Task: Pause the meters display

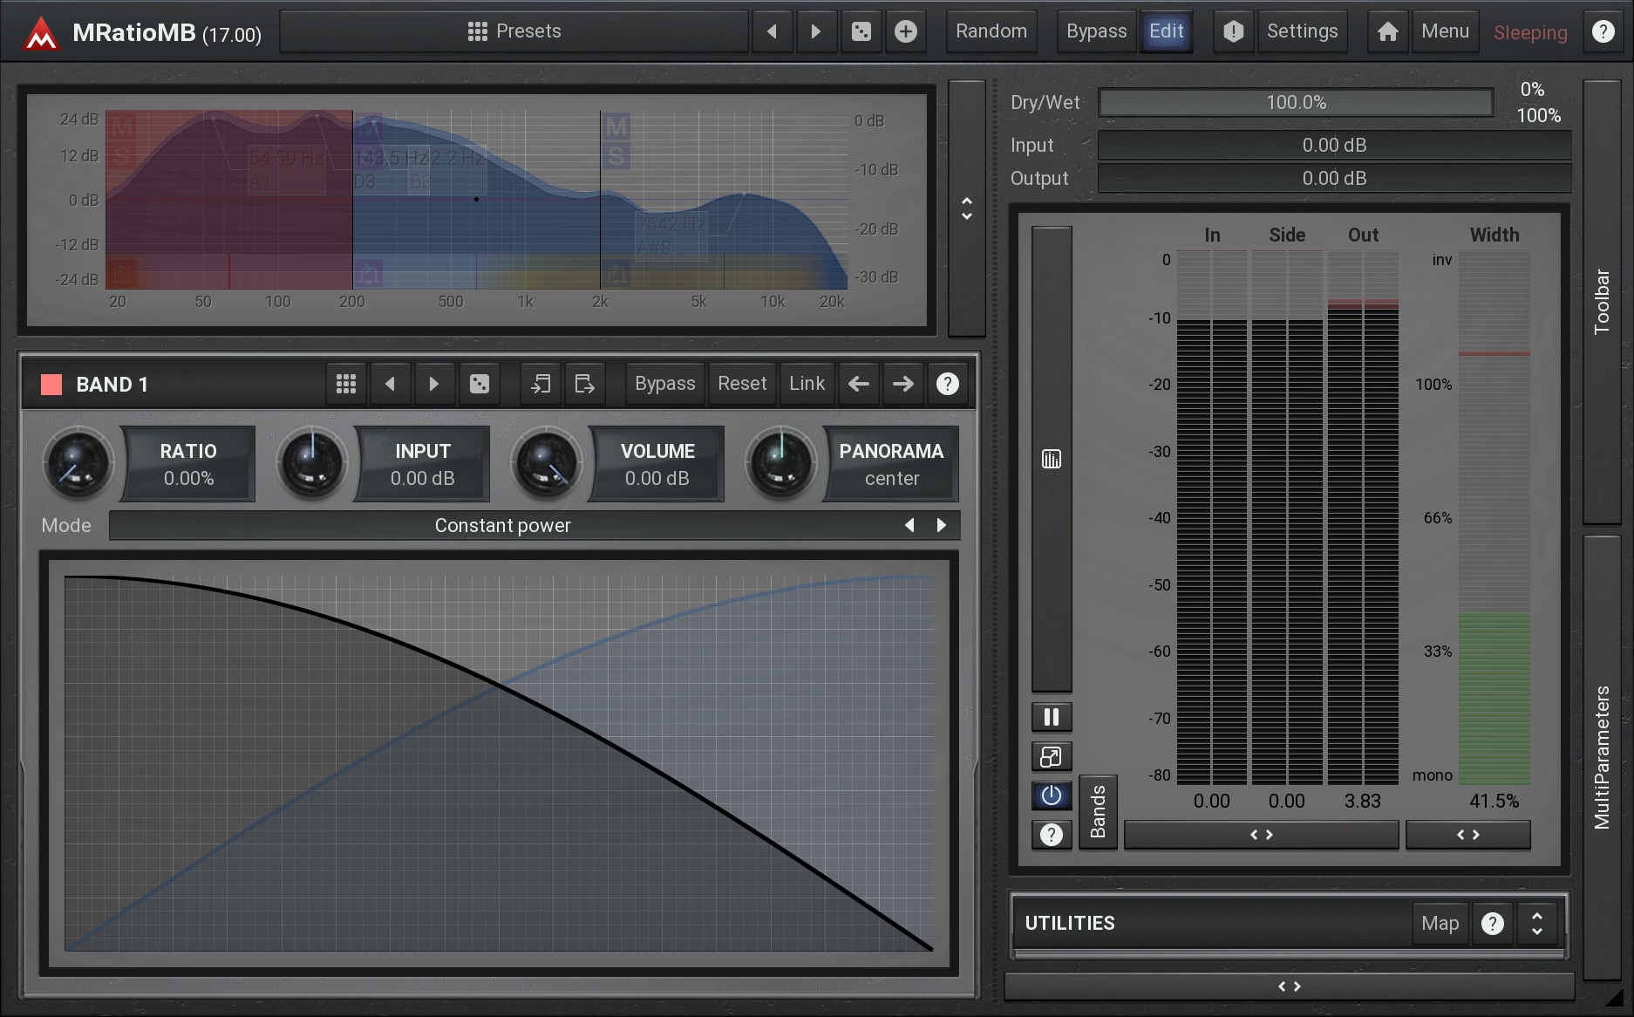Action: [x=1052, y=717]
